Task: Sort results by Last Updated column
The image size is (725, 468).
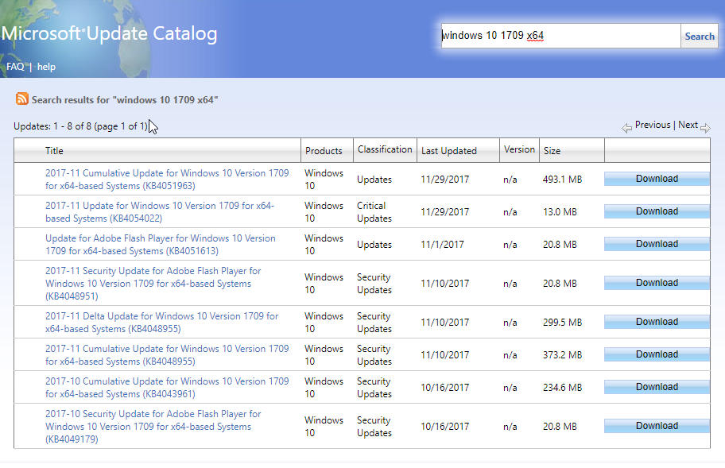Action: pyautogui.click(x=448, y=151)
